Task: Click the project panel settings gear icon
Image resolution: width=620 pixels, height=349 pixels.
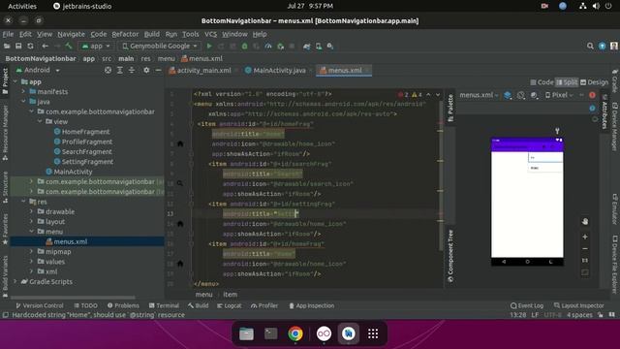Action: point(146,70)
